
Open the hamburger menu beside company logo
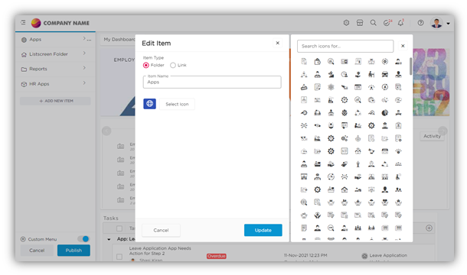coord(23,22)
